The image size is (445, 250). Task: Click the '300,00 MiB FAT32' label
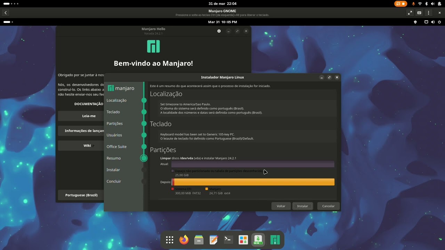point(188,193)
